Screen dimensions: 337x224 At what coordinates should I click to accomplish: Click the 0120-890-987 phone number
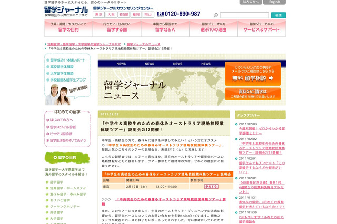click(x=182, y=14)
